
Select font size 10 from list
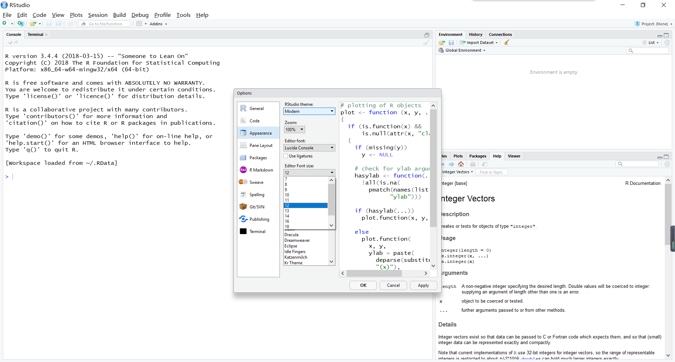[306, 195]
